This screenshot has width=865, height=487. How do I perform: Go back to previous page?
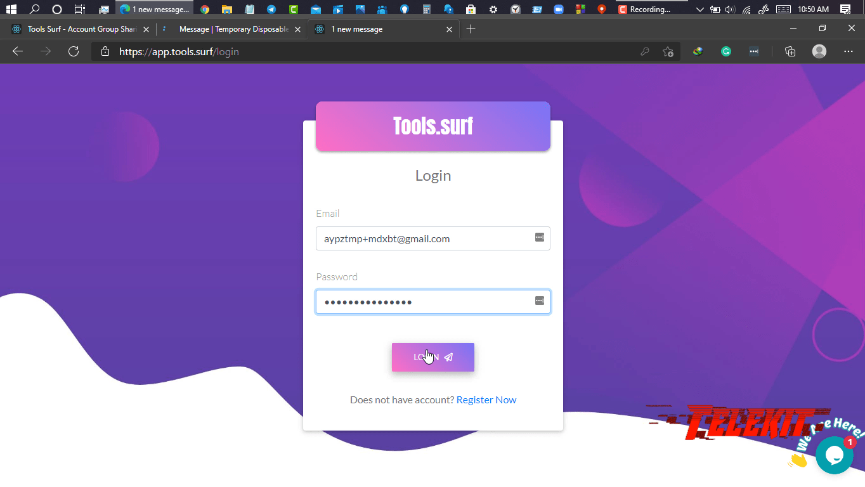pyautogui.click(x=18, y=51)
